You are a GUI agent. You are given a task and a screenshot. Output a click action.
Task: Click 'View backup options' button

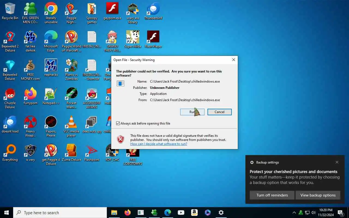click(318, 195)
